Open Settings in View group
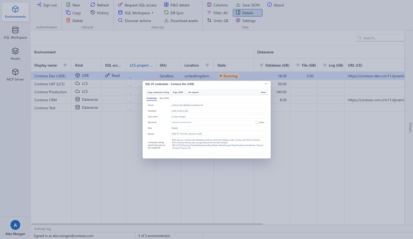 246,20
